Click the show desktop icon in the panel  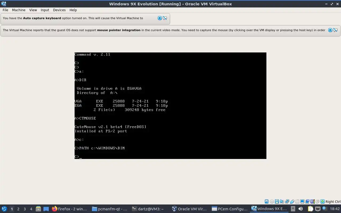click(46, 209)
